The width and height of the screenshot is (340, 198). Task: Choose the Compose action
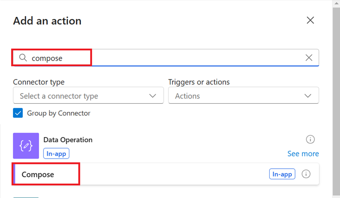click(x=39, y=174)
